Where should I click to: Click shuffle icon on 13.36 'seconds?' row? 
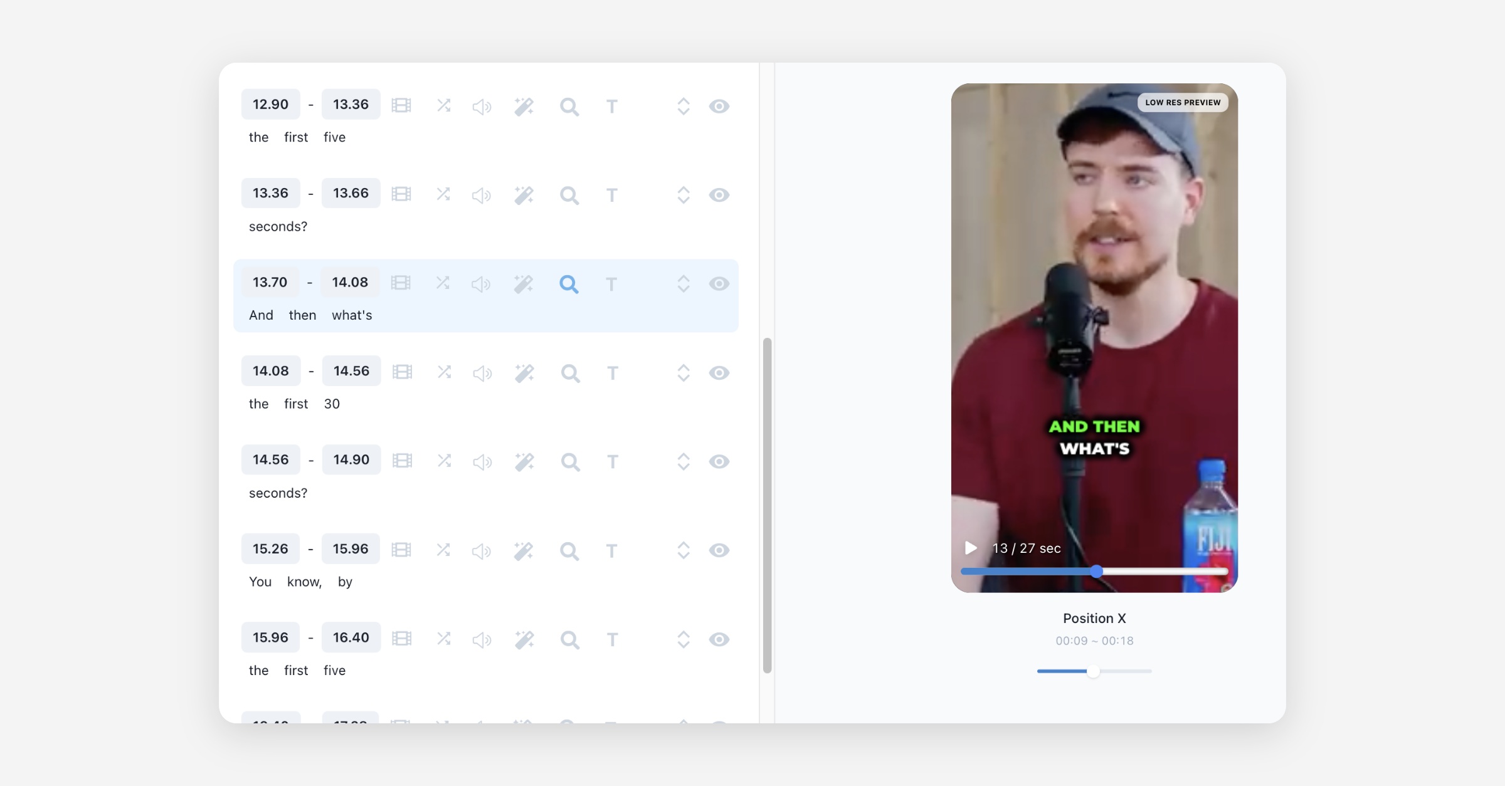click(443, 194)
